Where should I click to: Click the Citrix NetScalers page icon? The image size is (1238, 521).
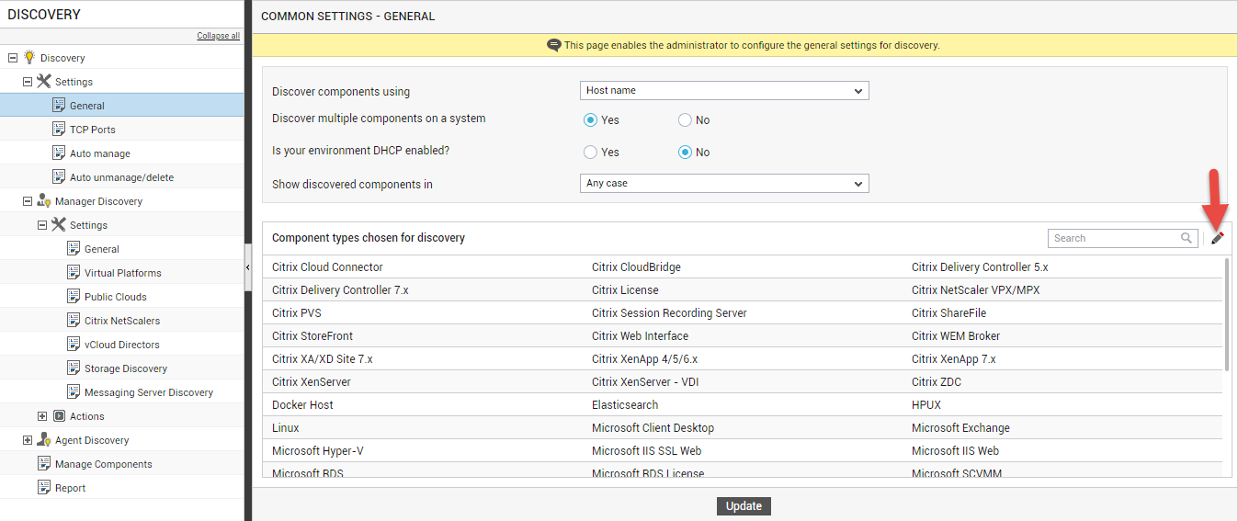74,320
